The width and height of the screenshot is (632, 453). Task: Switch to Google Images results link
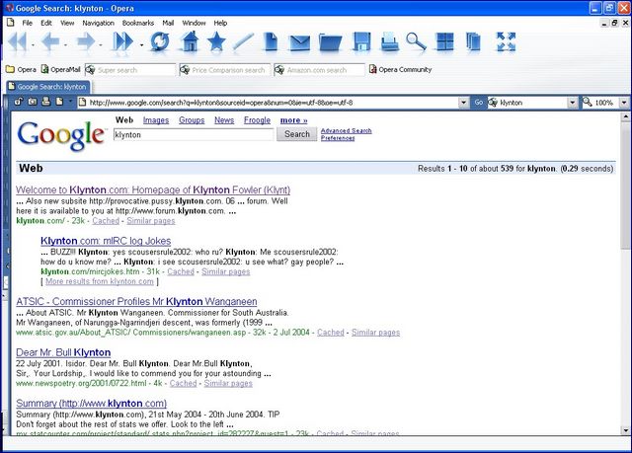156,120
